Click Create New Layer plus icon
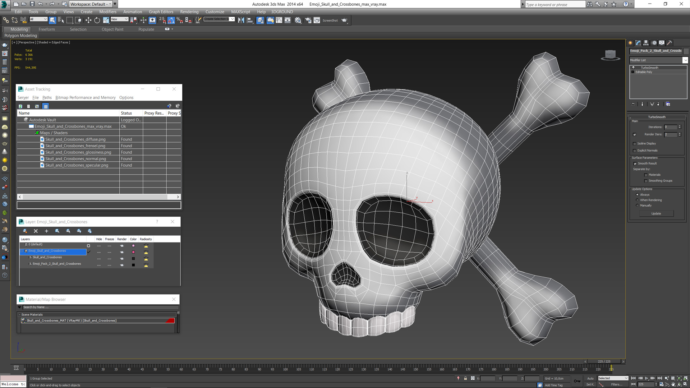Screen dimensions: 690x388 tap(46, 231)
